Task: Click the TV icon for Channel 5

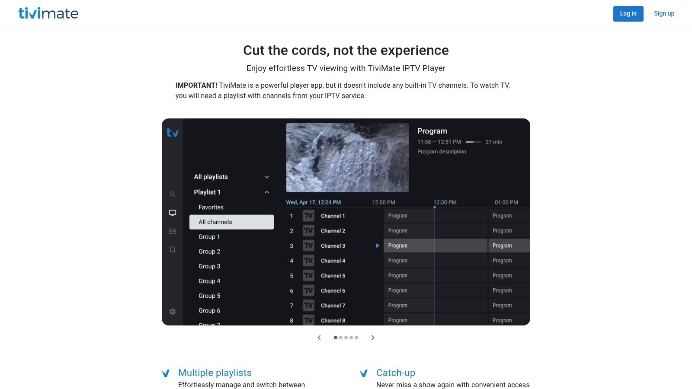Action: pyautogui.click(x=308, y=276)
